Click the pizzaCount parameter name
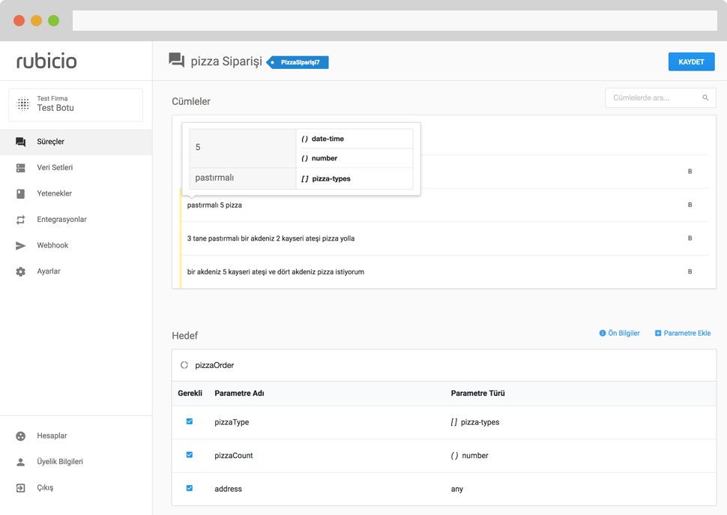727x515 pixels. point(234,456)
